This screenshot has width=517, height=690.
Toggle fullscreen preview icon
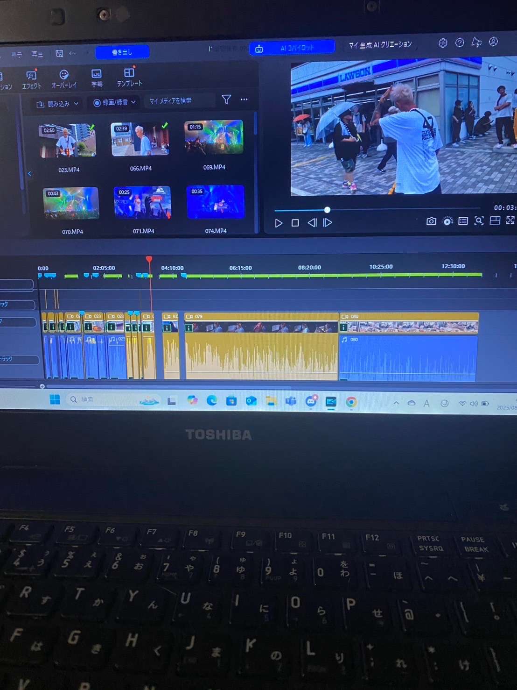click(x=510, y=220)
